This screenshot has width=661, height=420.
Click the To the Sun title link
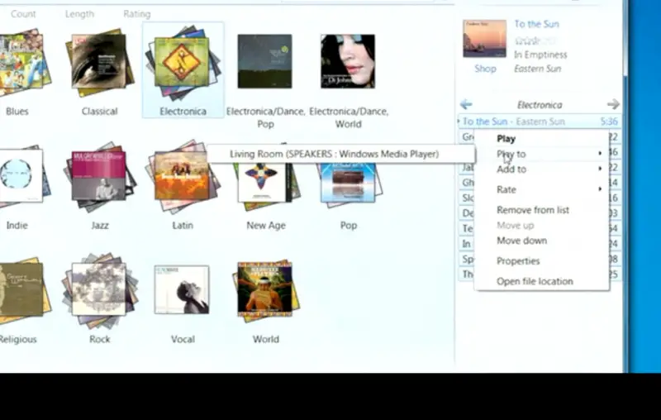(x=536, y=24)
